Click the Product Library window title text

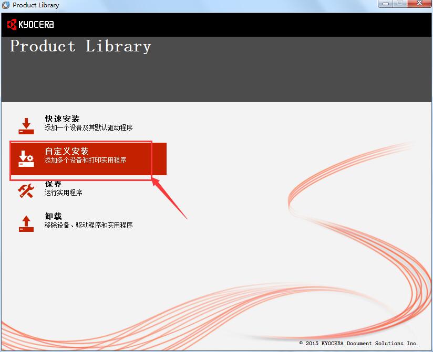(x=36, y=5)
